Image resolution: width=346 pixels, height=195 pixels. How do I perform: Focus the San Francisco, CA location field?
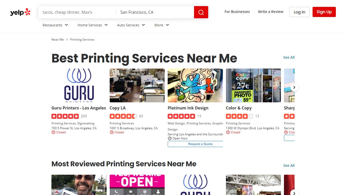(155, 12)
